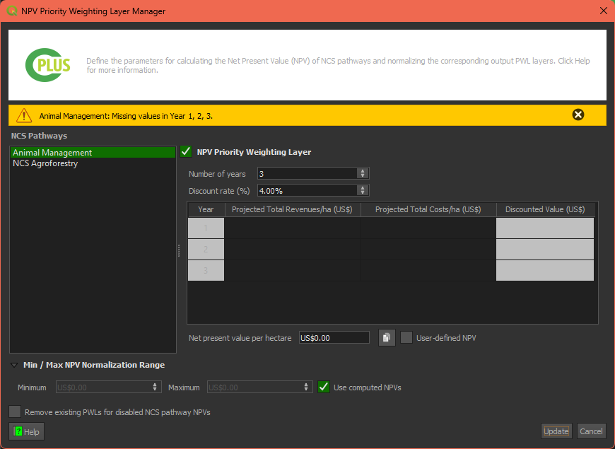Click the Projected Total Revenues/ha column header
The width and height of the screenshot is (615, 449).
tap(292, 209)
